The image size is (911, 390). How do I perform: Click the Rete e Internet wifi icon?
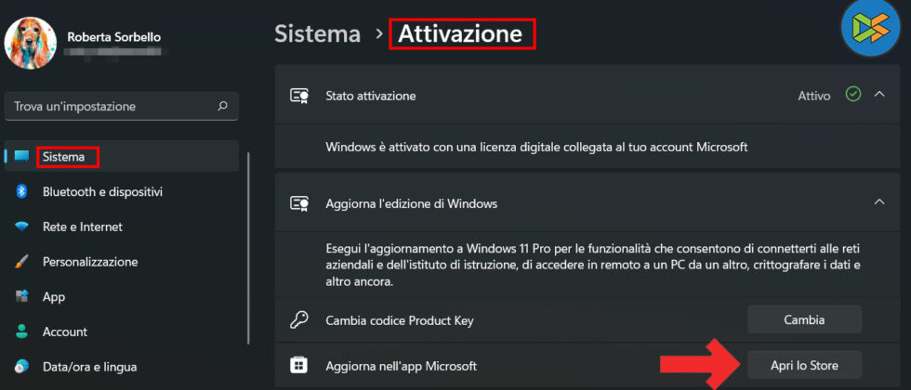21,227
